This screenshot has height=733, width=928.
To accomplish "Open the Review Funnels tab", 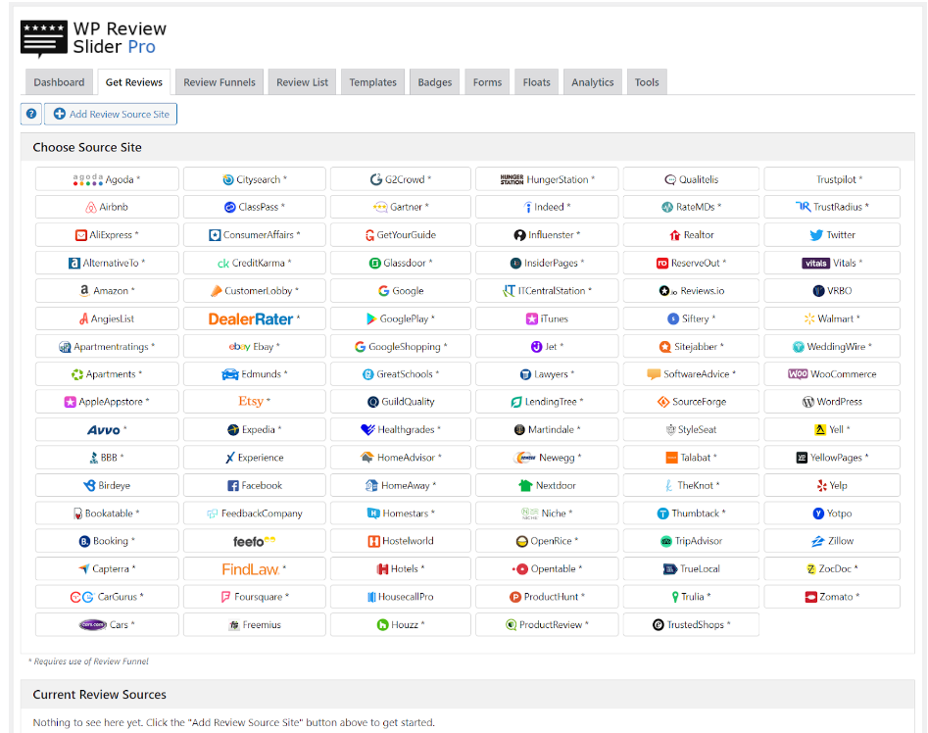I will pos(219,82).
